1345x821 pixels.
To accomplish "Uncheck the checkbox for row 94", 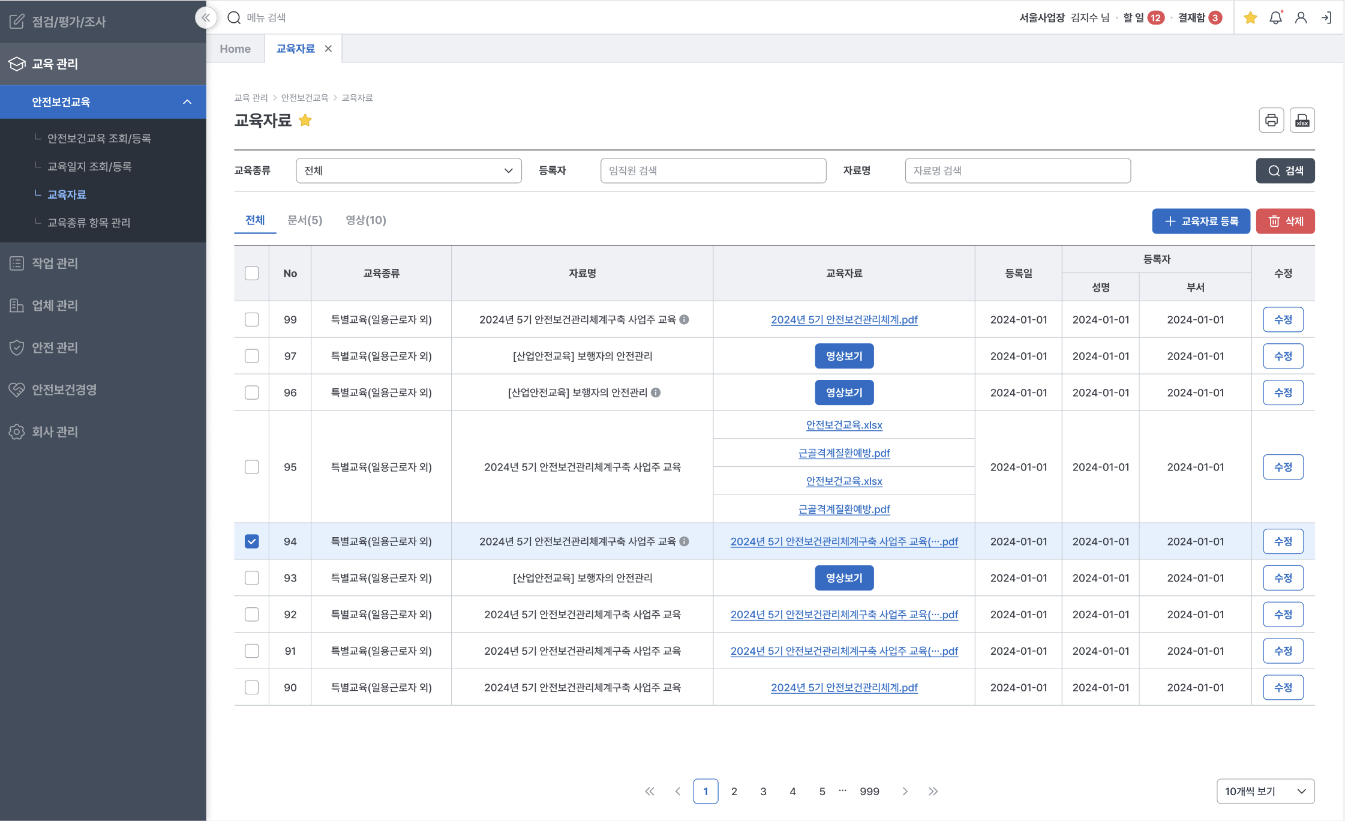I will (252, 541).
